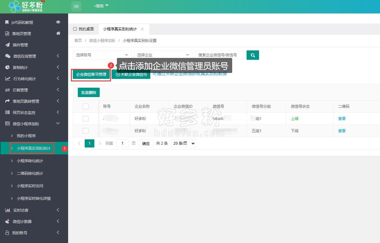Open the 选择企业 dropdown

(x=163, y=55)
